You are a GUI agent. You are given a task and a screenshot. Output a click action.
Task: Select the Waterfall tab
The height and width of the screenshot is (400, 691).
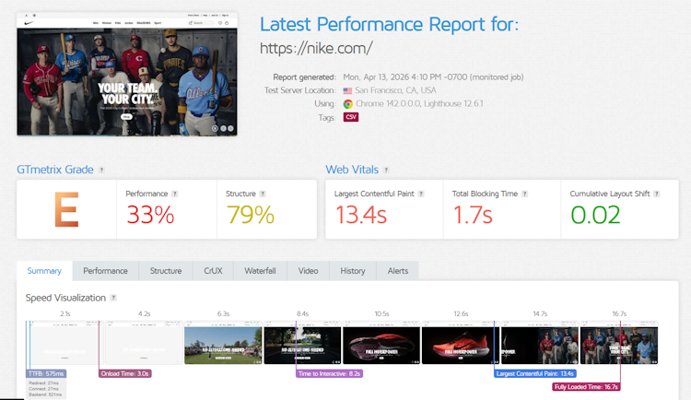(x=260, y=271)
